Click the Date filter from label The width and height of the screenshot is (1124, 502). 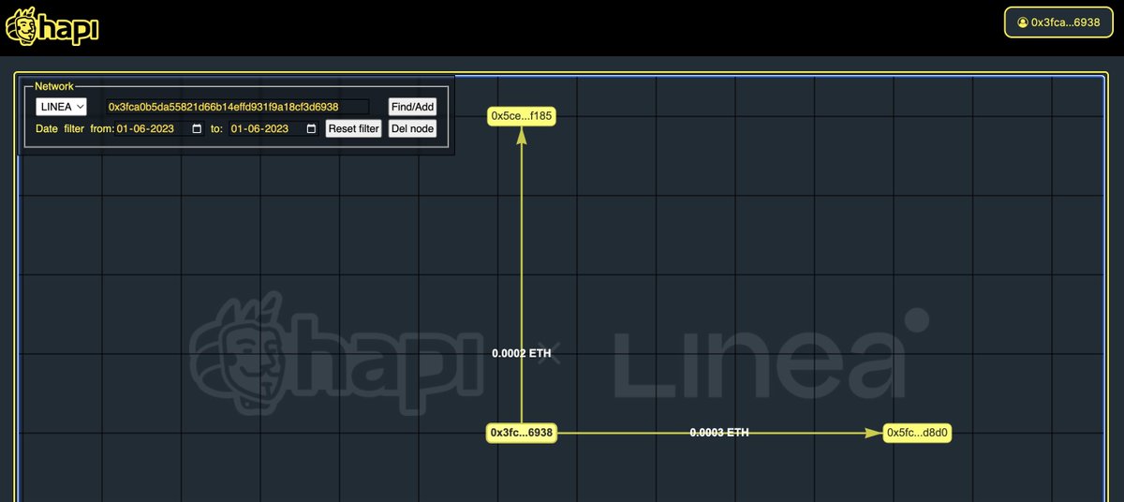pyautogui.click(x=74, y=128)
